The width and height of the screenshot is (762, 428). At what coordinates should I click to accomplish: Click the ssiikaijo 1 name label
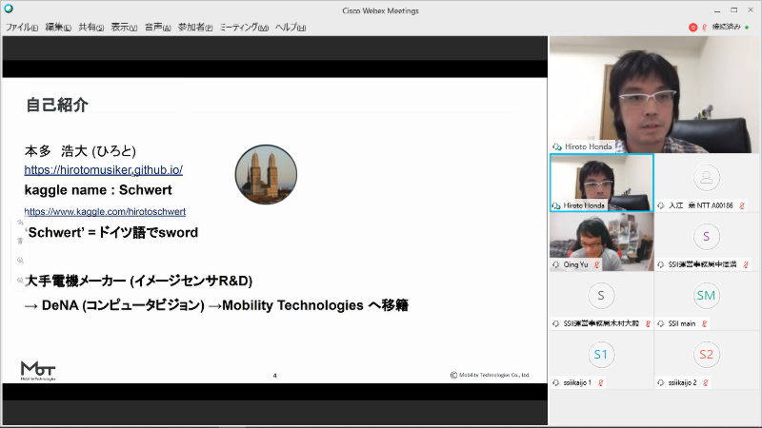coord(577,383)
